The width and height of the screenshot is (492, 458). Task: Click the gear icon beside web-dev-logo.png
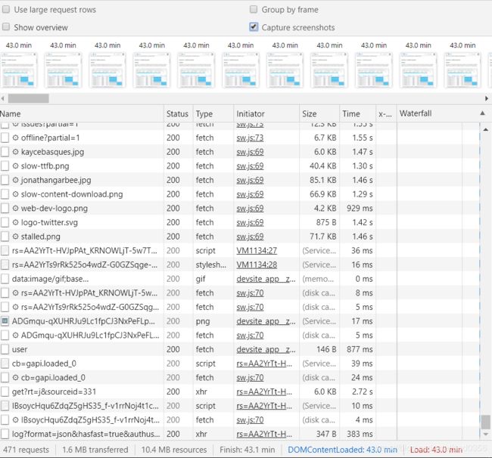tap(15, 209)
